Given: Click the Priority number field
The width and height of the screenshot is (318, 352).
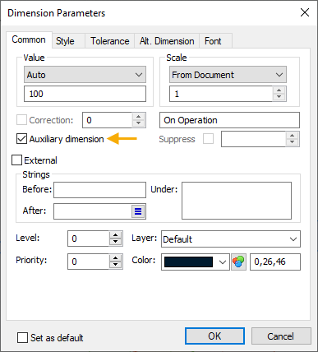Looking at the screenshot, I should pos(89,262).
